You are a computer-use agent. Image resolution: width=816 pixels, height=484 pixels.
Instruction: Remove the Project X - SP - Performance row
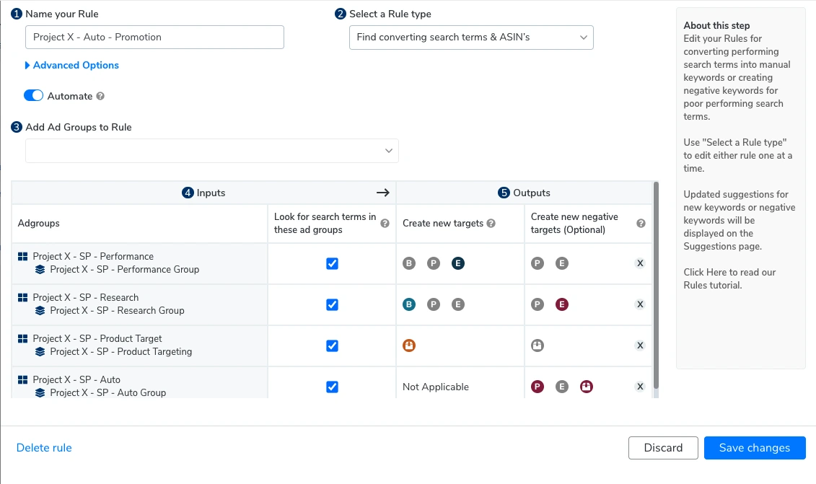(x=639, y=263)
